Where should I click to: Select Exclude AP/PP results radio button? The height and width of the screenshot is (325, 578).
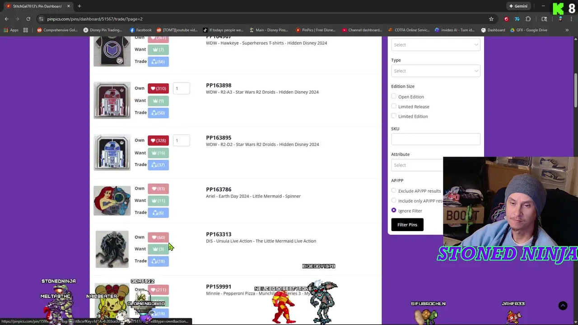tap(394, 191)
